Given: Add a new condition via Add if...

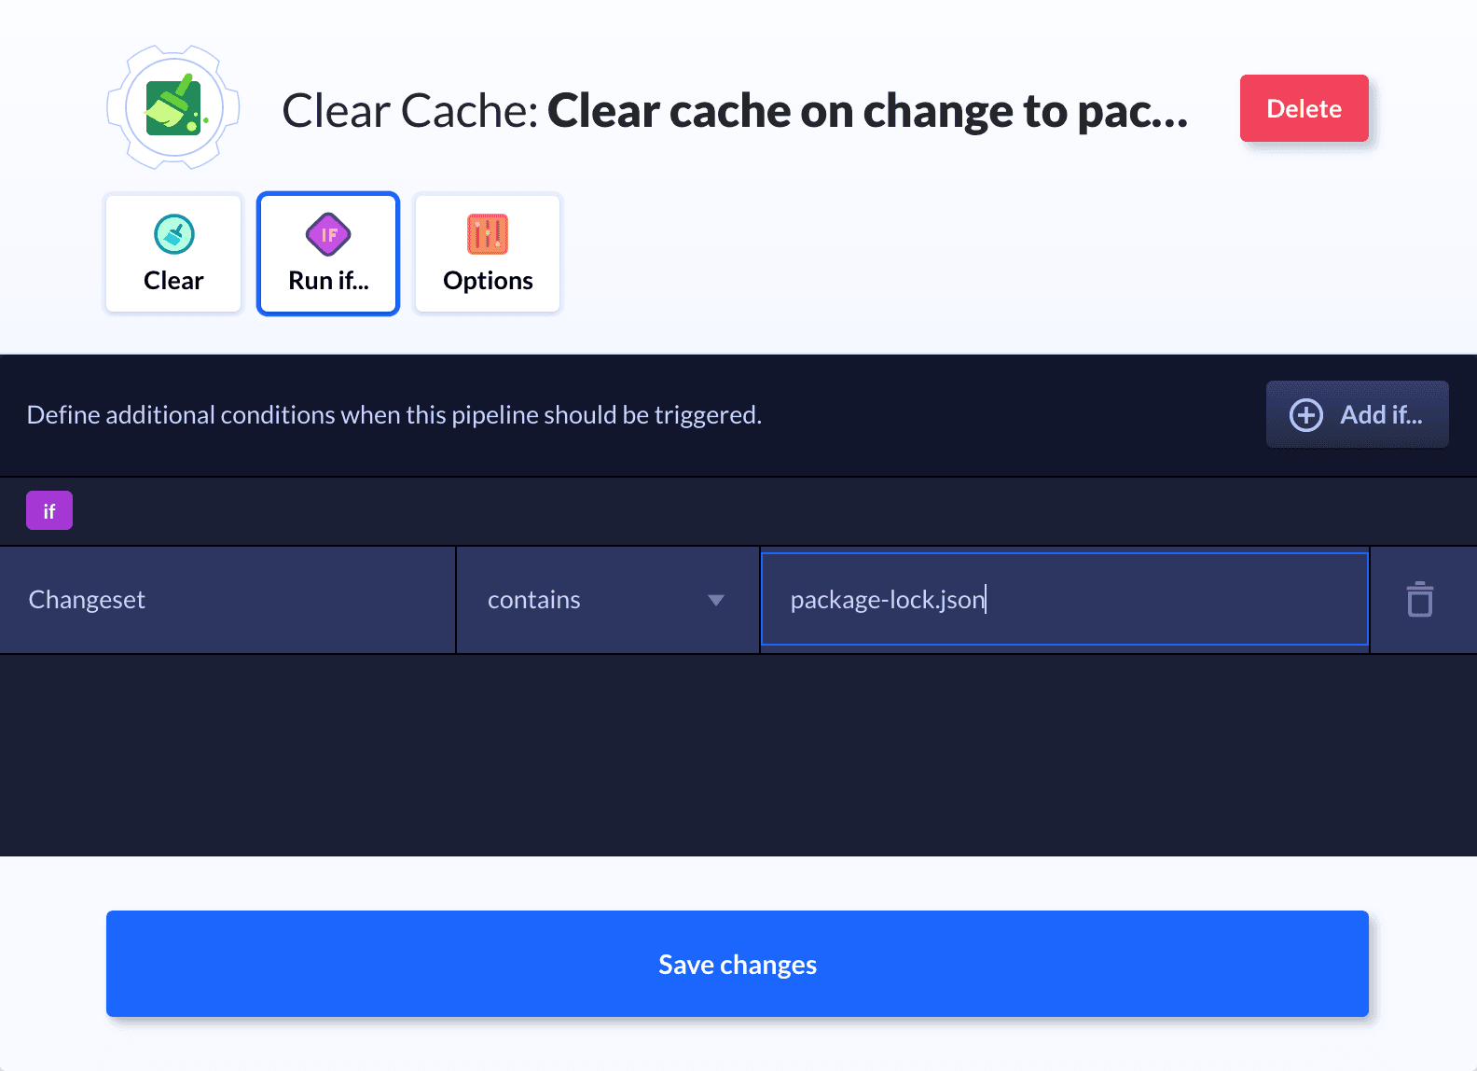Looking at the screenshot, I should coord(1357,415).
